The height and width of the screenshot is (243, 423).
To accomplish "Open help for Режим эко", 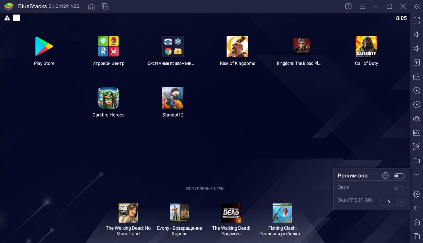I will (385, 176).
